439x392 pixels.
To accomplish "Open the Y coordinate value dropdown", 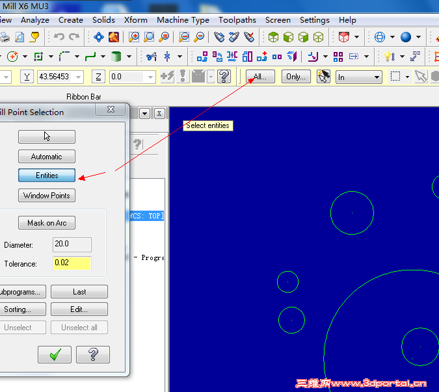I will tap(79, 77).
